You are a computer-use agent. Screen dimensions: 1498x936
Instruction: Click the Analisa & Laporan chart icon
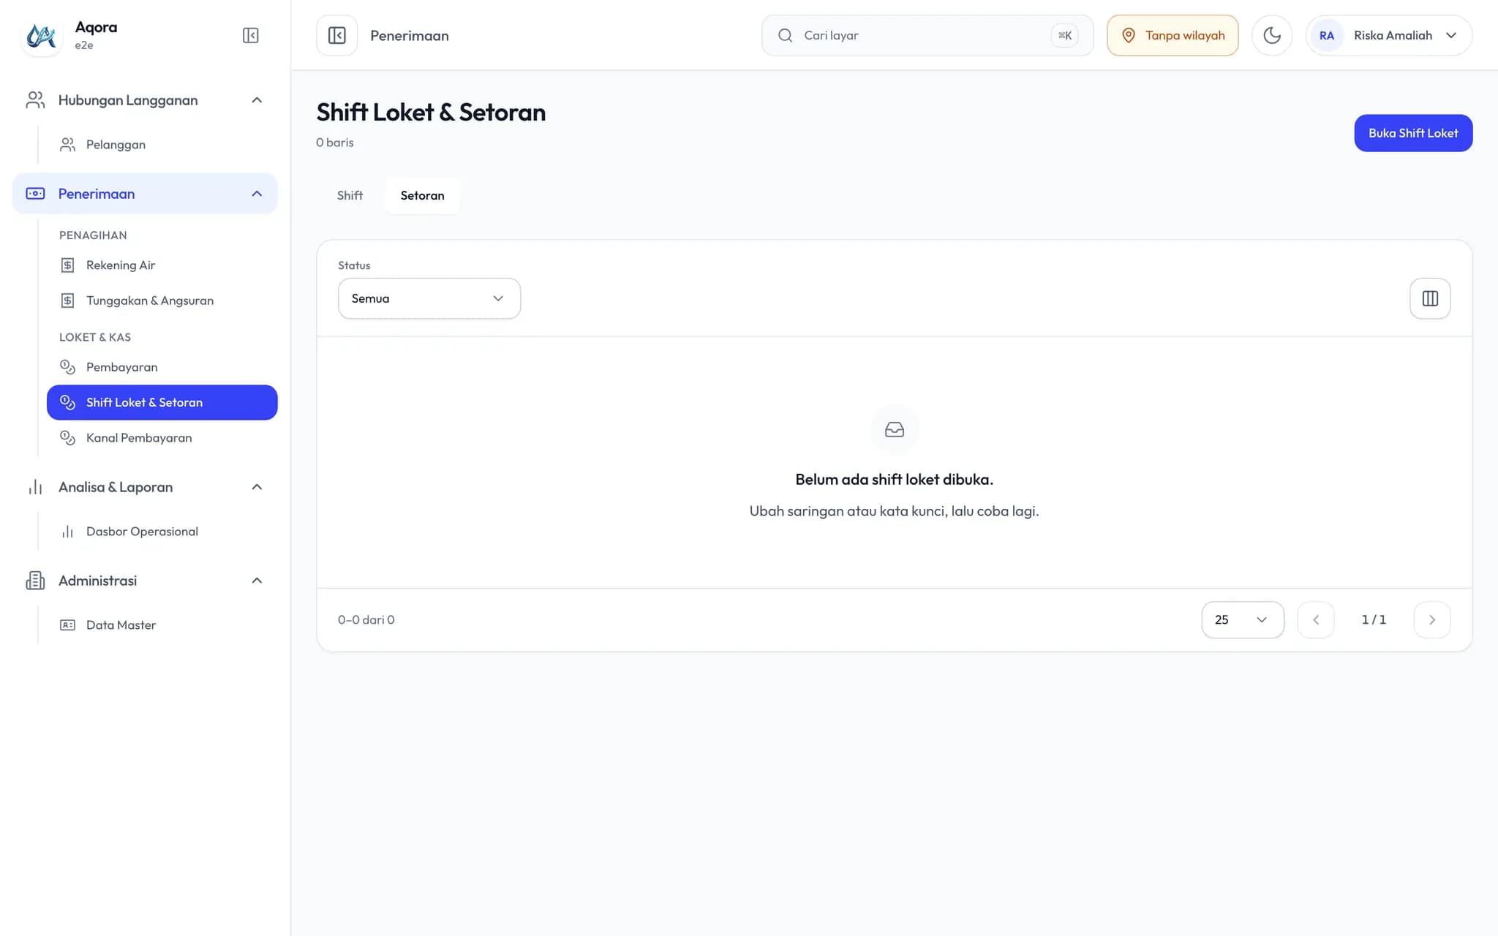click(x=35, y=487)
